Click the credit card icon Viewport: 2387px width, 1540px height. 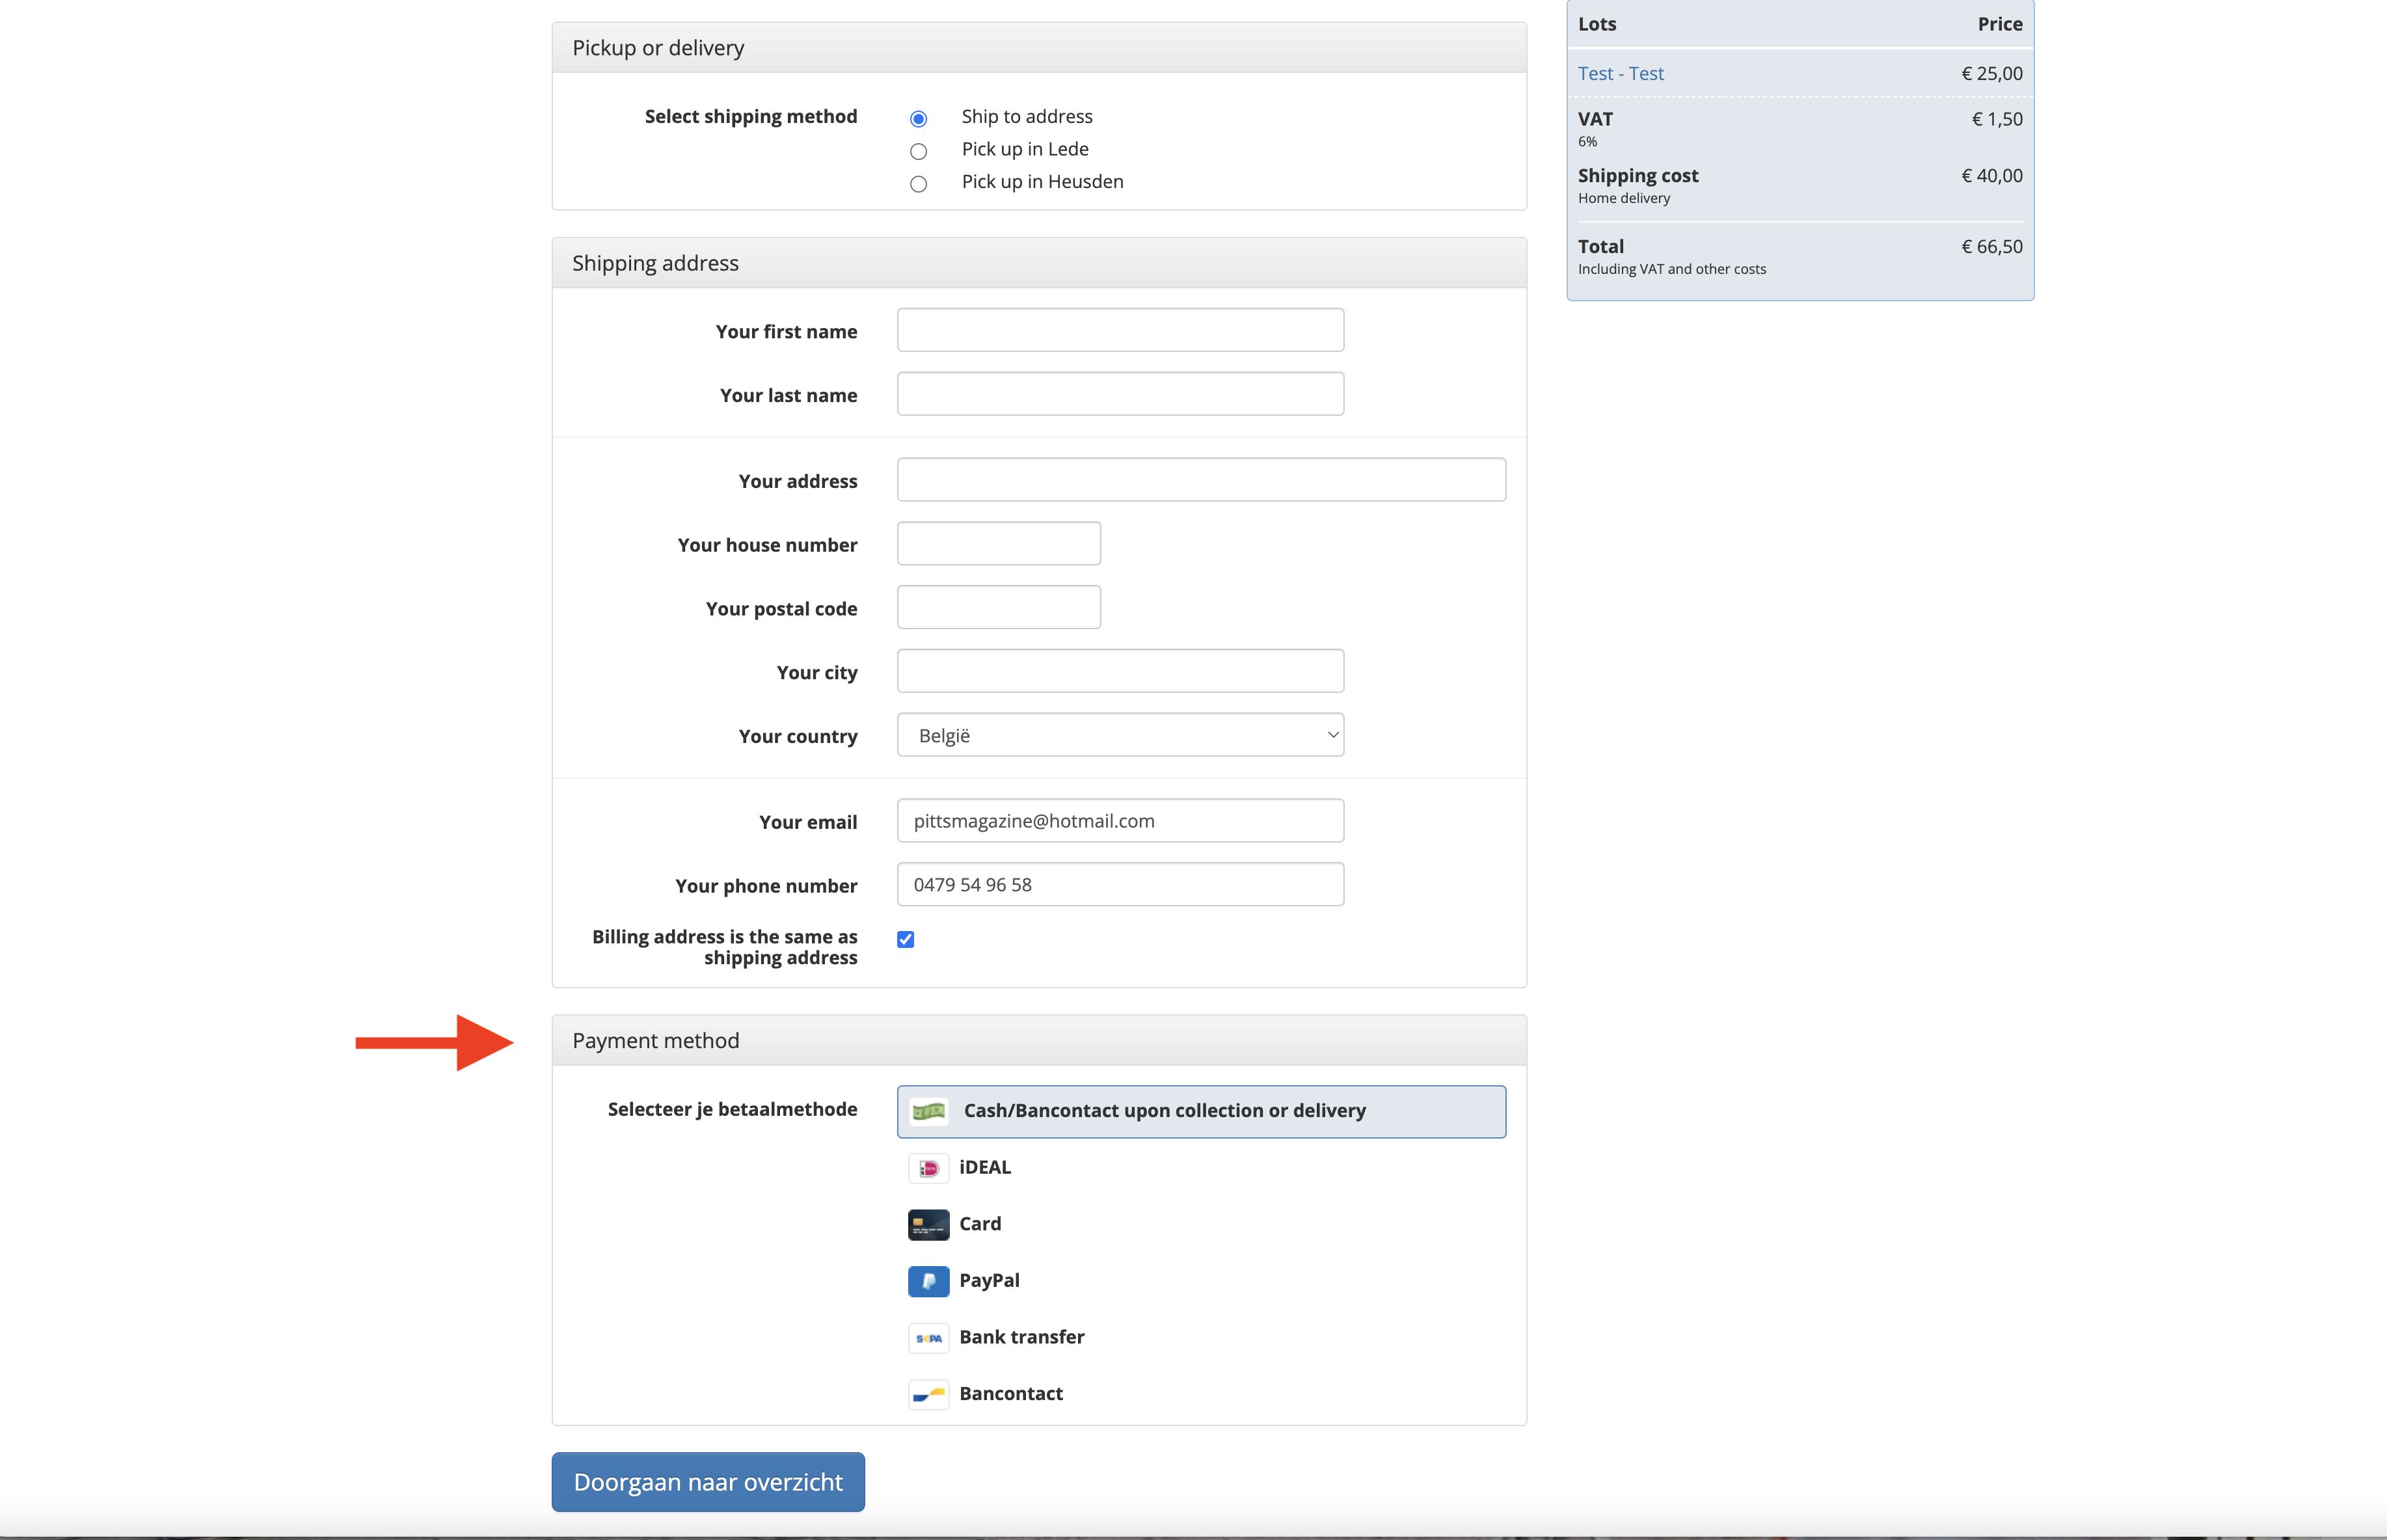click(928, 1224)
